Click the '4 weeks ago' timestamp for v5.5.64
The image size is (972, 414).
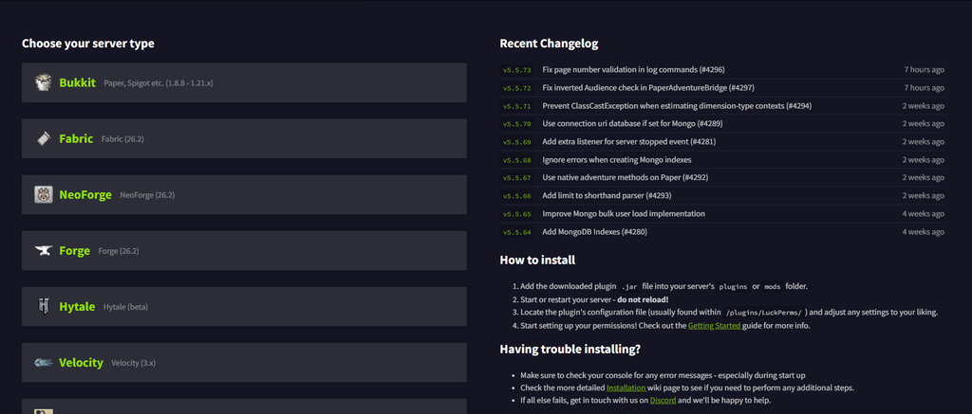(923, 231)
